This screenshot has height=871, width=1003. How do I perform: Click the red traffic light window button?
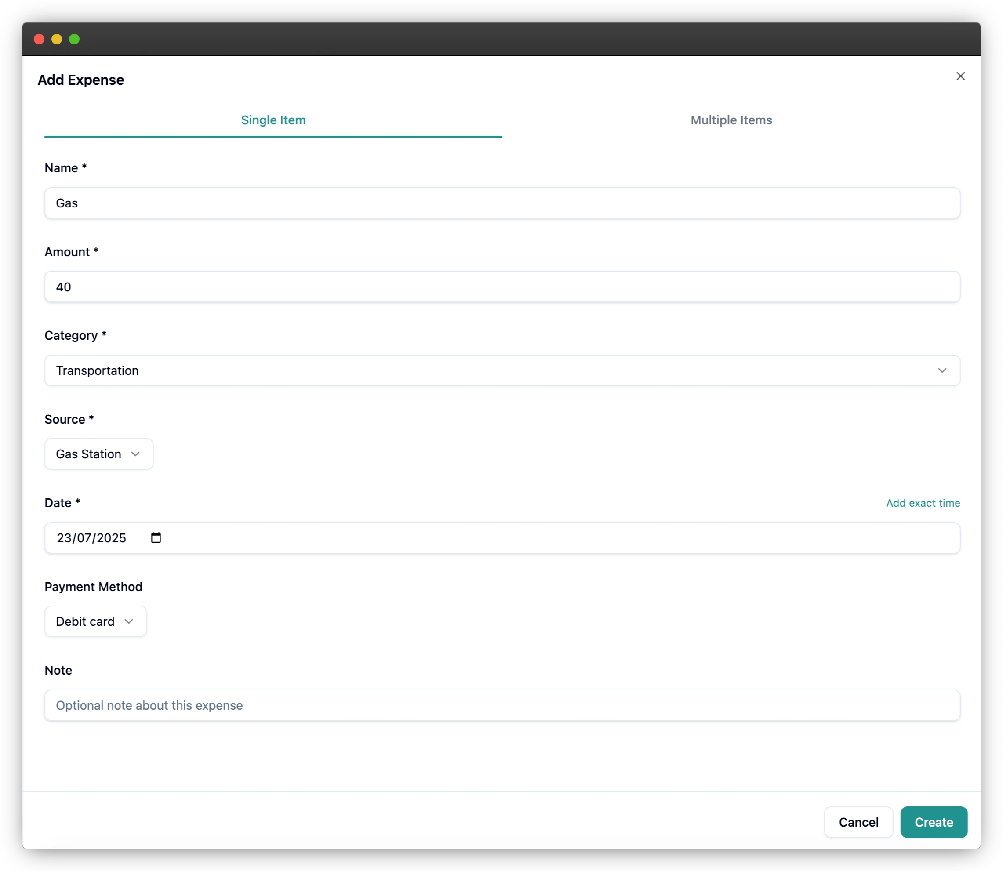tap(39, 40)
